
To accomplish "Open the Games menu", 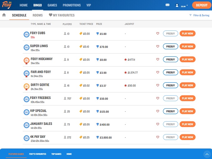I will pos(52,5).
